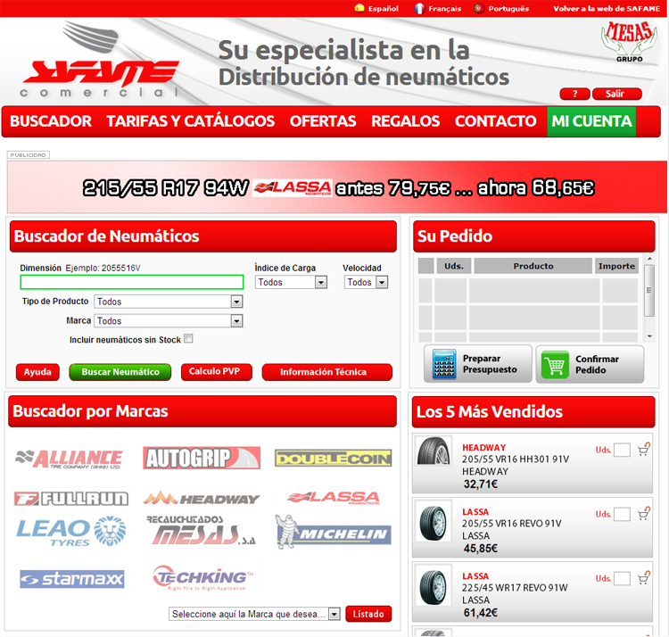Image resolution: width=669 pixels, height=637 pixels.
Task: Open the Velocidad dropdown
Action: click(366, 282)
